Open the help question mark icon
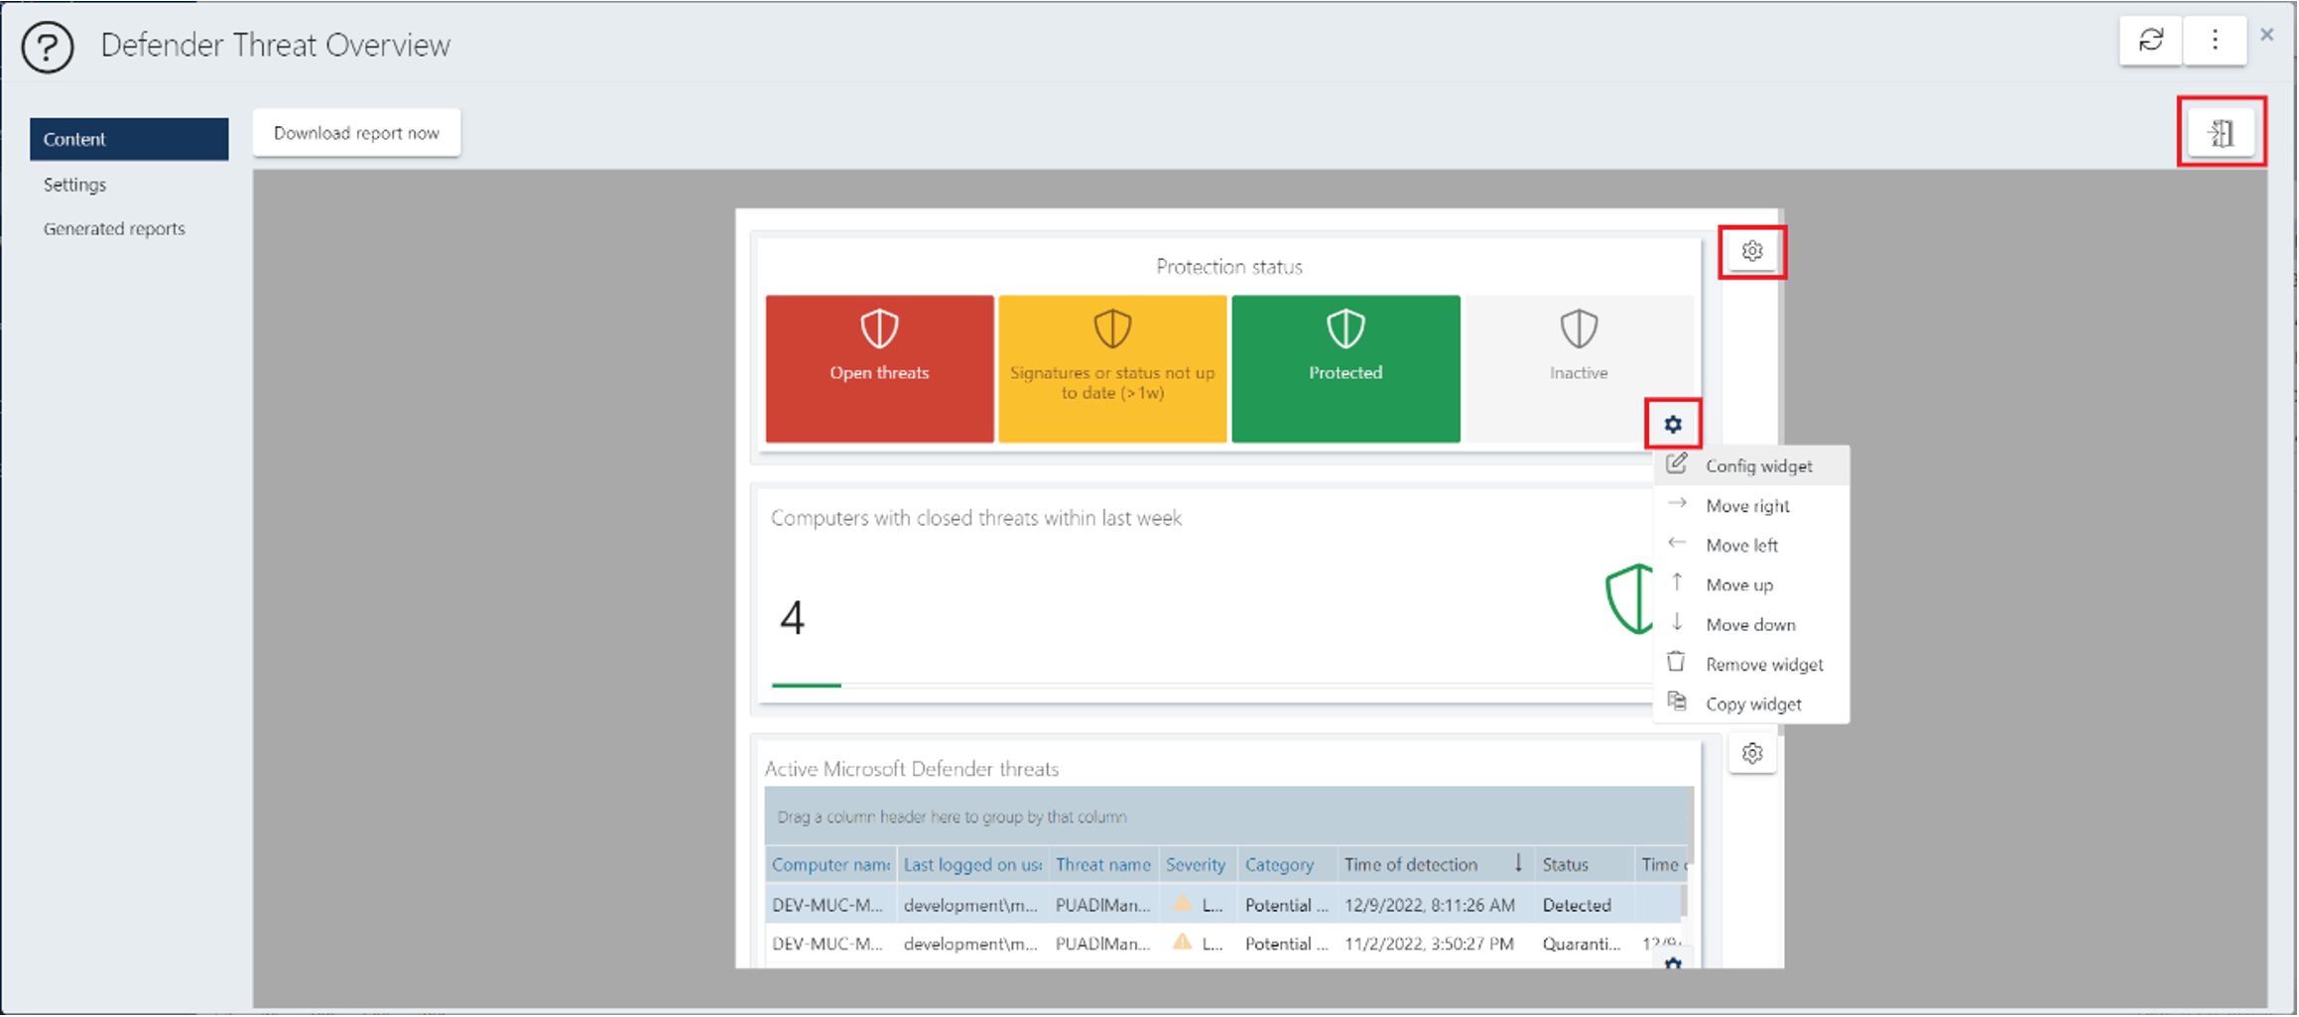 [x=48, y=47]
